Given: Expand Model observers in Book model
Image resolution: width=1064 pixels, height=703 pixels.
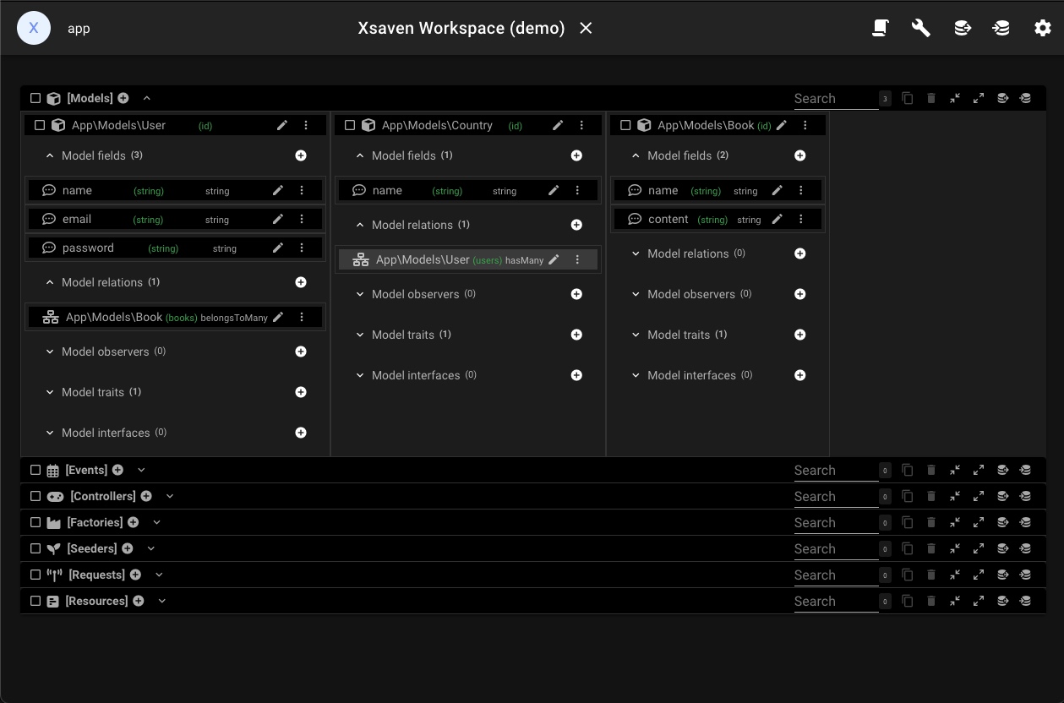Looking at the screenshot, I should (636, 294).
